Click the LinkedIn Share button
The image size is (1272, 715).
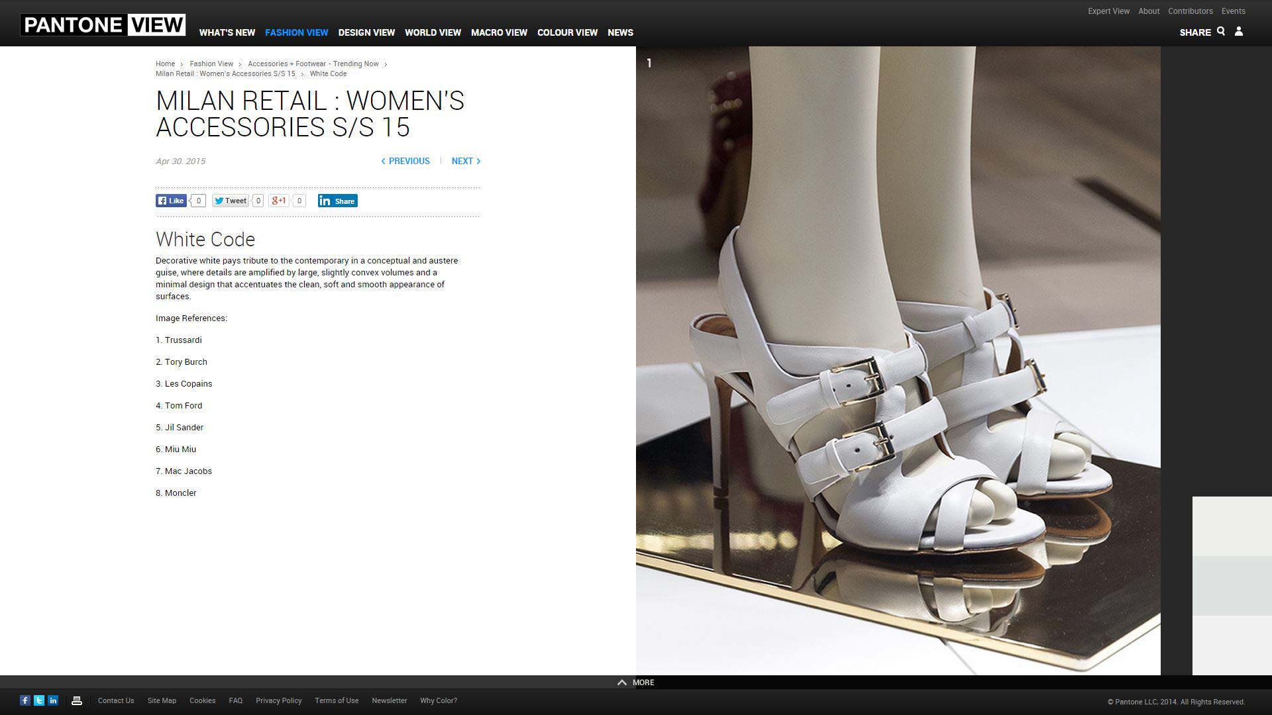pos(338,201)
